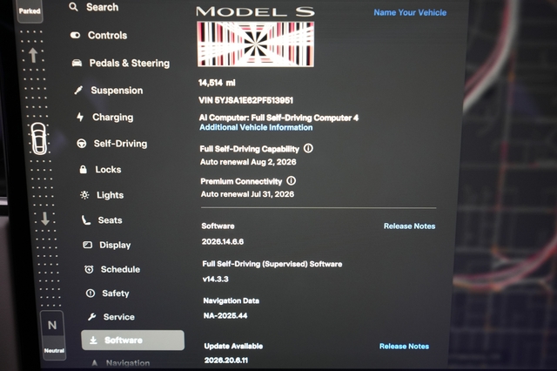Tap the Parked gear indicator
Image resolution: width=557 pixels, height=371 pixels.
click(x=30, y=11)
